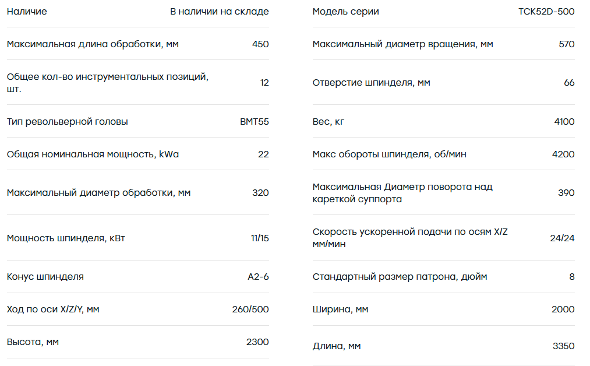Screen dimensions: 590x366
Task: Select the 11/15 spindle power value
Action: click(x=260, y=238)
